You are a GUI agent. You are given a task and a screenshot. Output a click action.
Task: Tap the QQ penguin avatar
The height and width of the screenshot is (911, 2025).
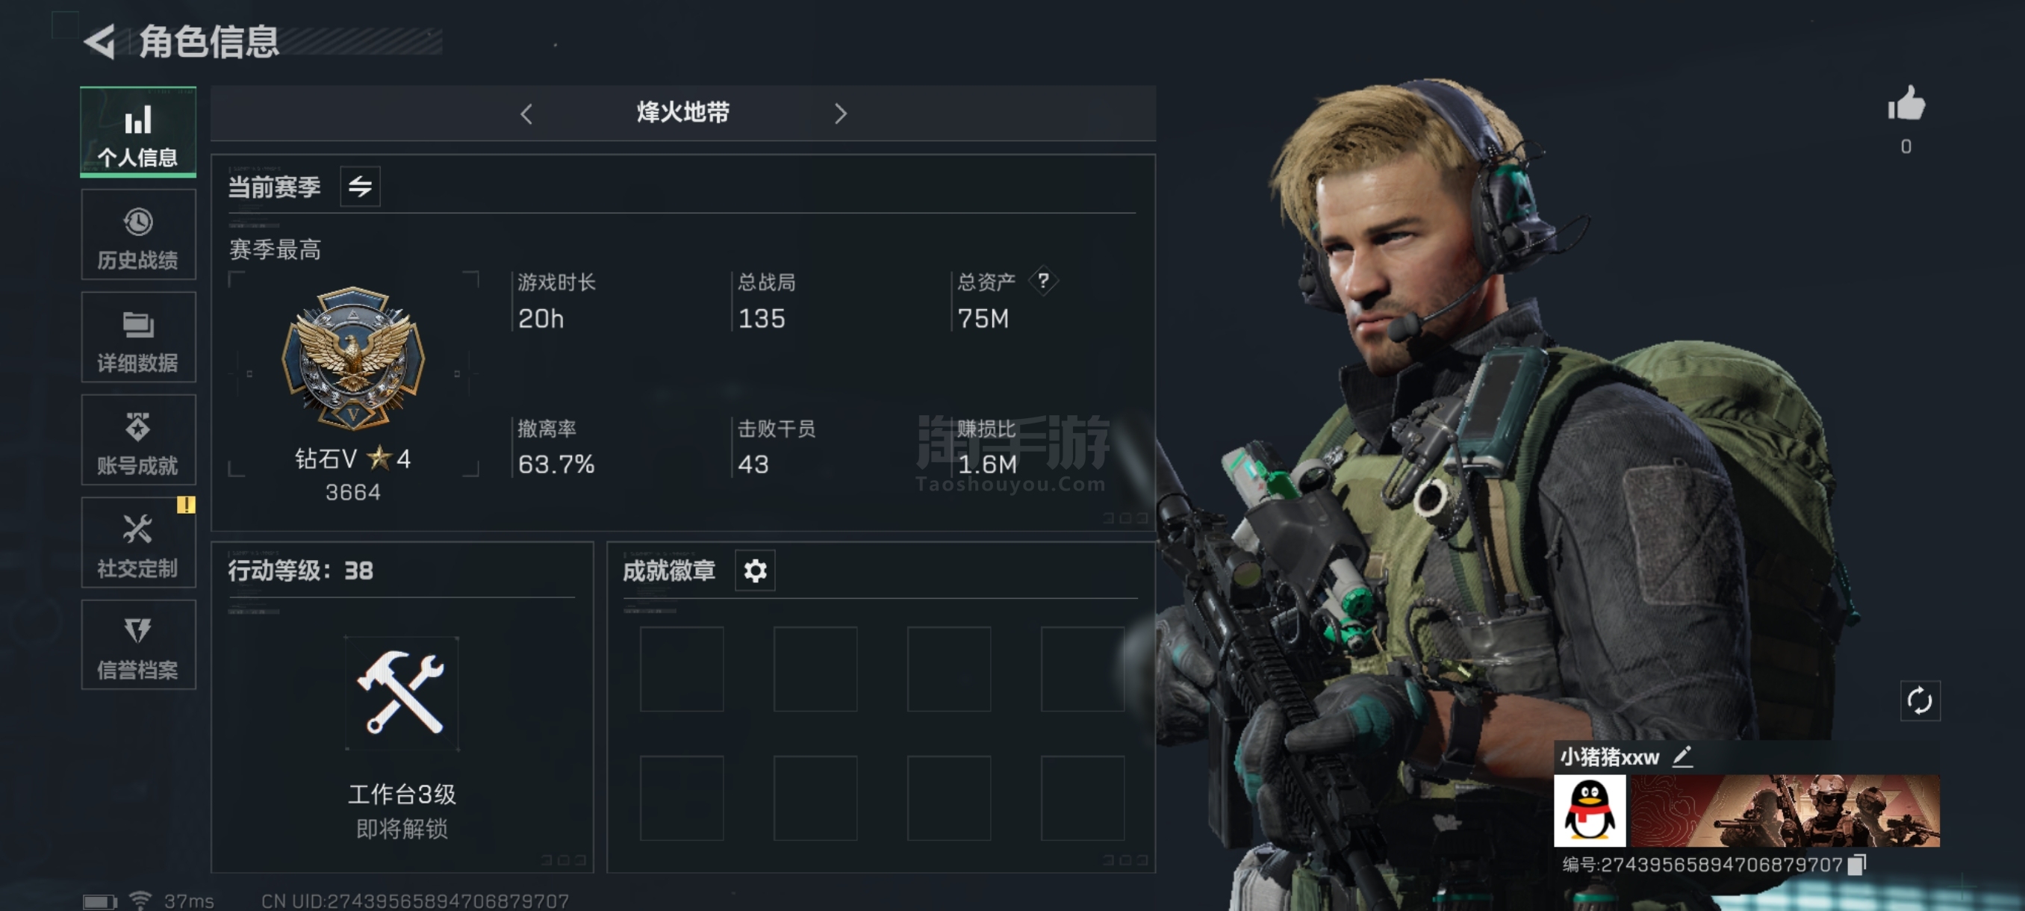(1590, 810)
